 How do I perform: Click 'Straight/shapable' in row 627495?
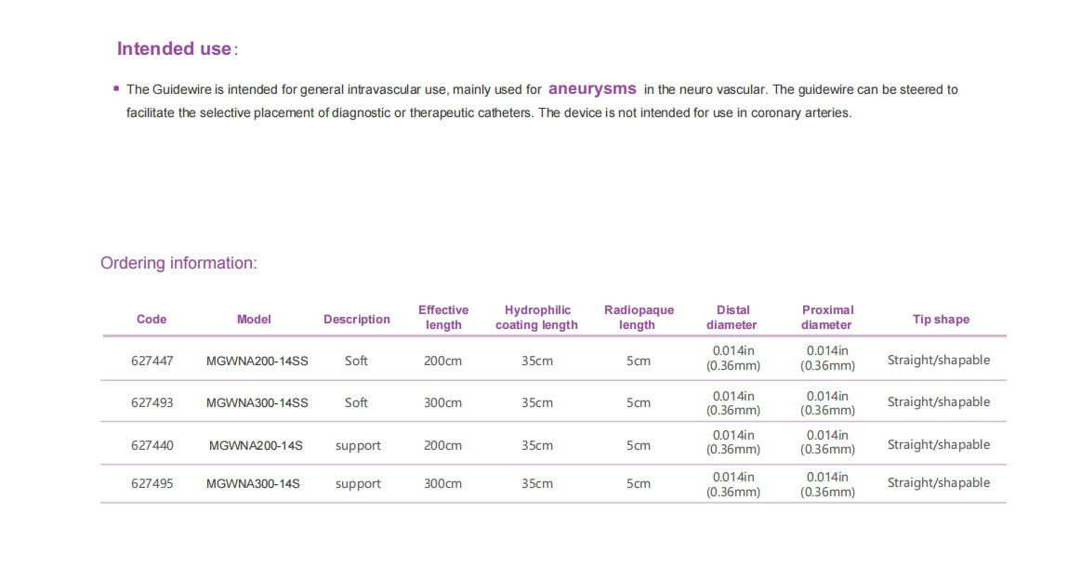(938, 483)
